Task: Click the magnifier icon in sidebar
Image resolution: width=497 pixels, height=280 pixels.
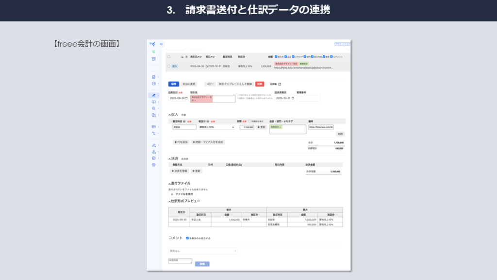Action: pyautogui.click(x=154, y=108)
